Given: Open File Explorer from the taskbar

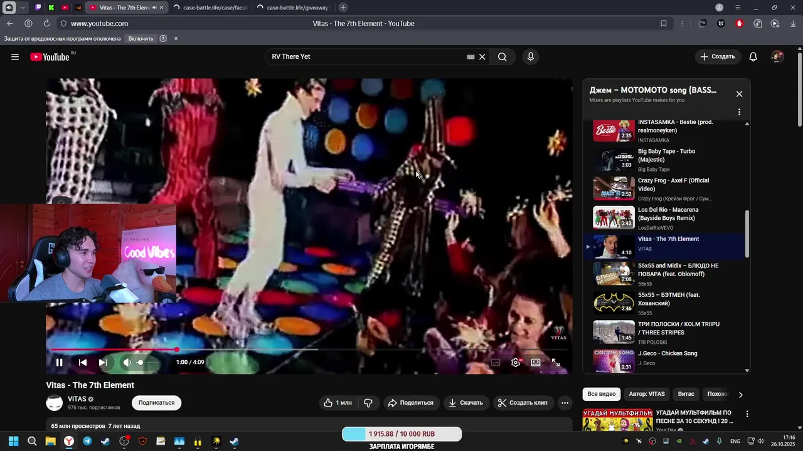Looking at the screenshot, I should 50,442.
